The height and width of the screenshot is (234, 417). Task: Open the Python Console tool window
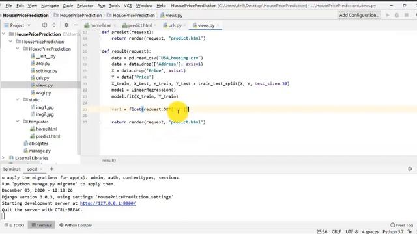(76, 225)
